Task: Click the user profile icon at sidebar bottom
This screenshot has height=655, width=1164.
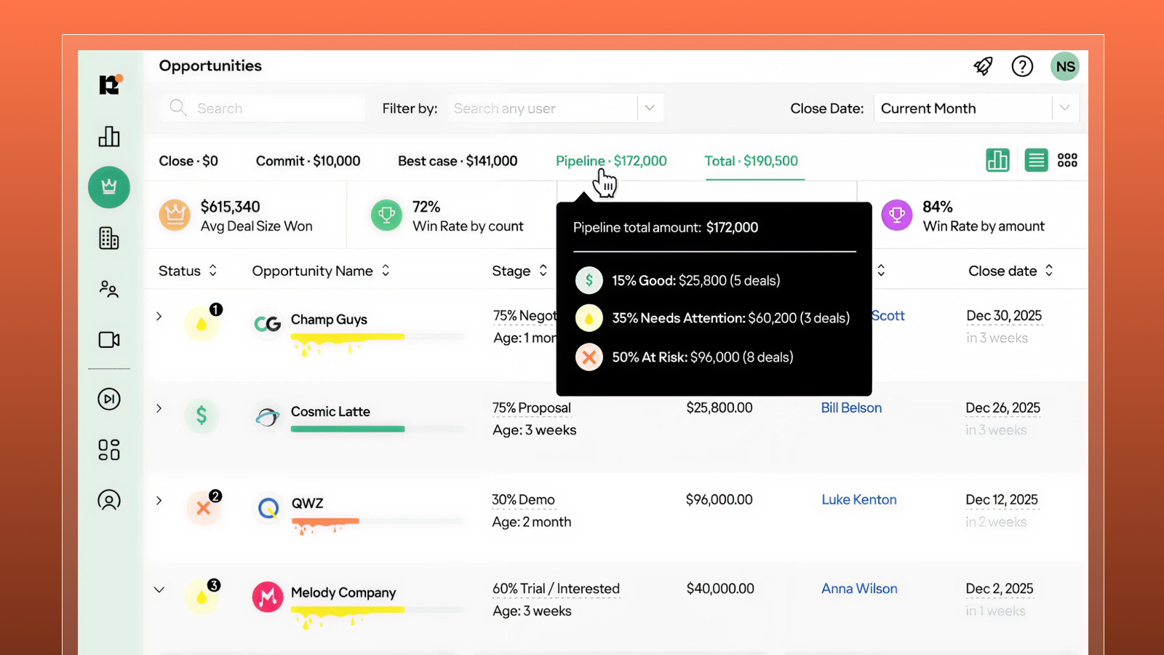Action: pos(108,501)
